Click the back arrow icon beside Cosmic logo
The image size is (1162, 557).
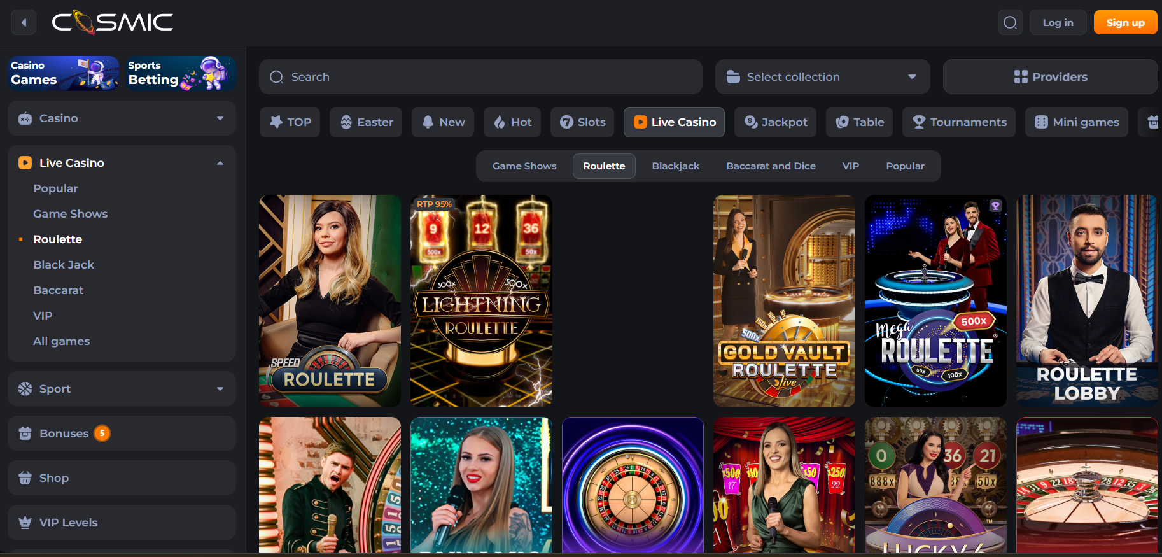pyautogui.click(x=24, y=23)
